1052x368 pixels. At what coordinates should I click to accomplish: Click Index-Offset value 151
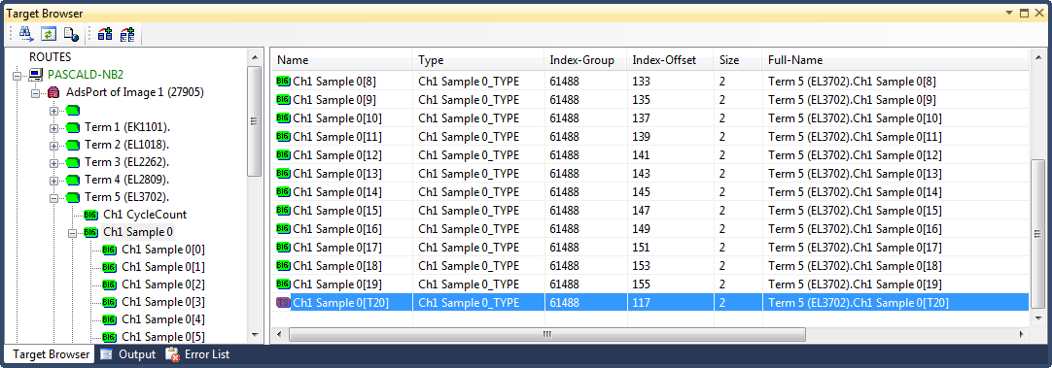point(641,248)
